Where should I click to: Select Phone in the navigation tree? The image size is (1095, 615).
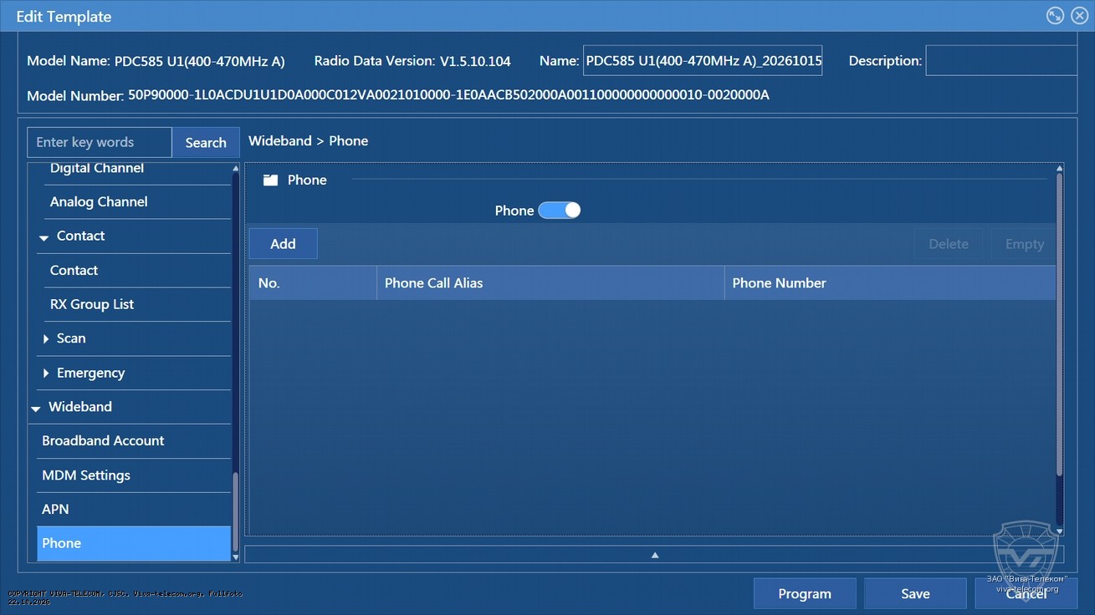134,543
